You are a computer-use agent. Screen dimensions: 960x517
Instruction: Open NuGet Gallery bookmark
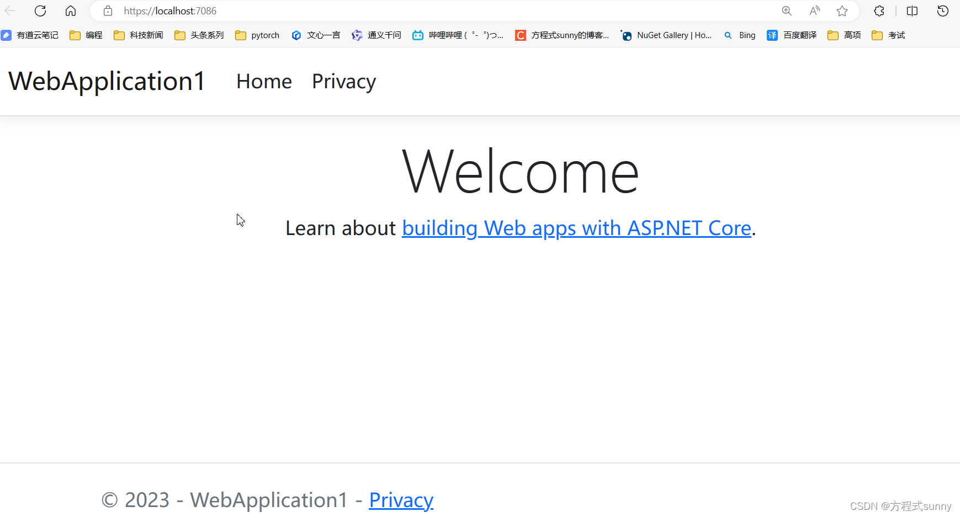click(666, 35)
